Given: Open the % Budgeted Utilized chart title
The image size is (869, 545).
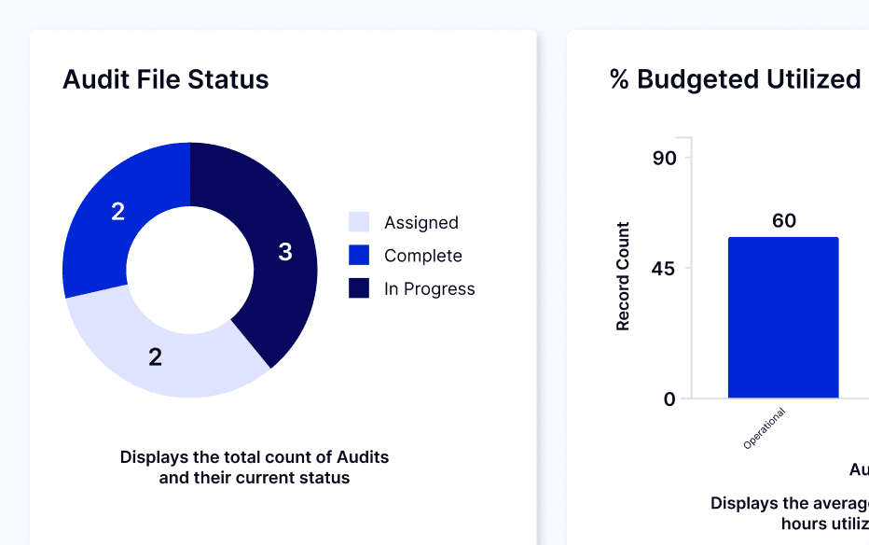Looking at the screenshot, I should pyautogui.click(x=737, y=79).
